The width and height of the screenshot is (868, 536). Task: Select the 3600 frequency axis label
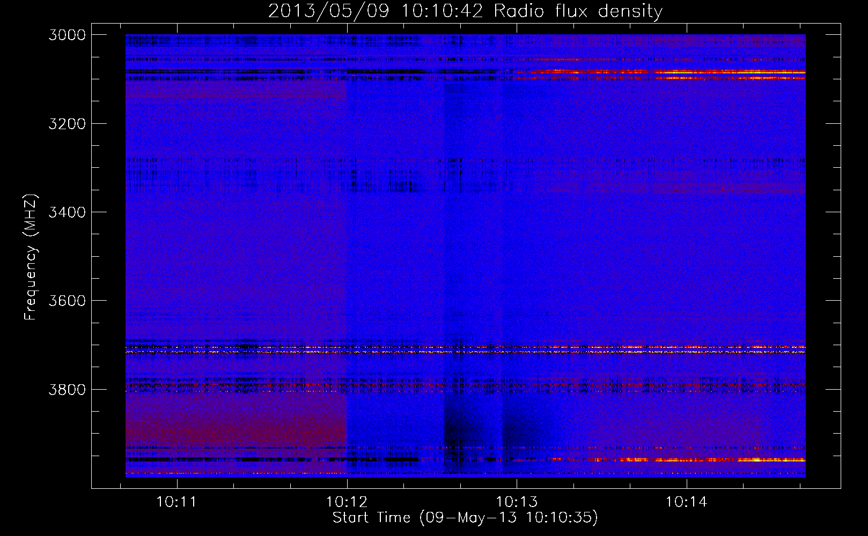pos(67,301)
